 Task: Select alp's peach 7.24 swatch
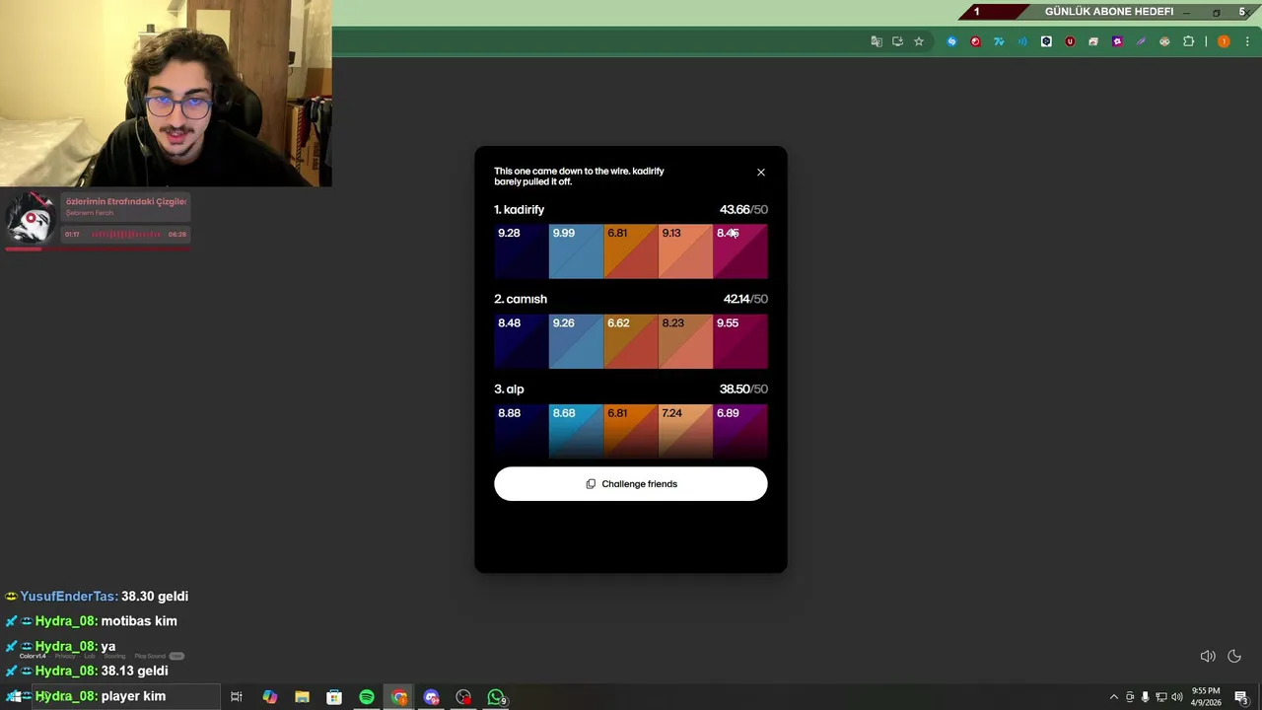pyautogui.click(x=685, y=432)
